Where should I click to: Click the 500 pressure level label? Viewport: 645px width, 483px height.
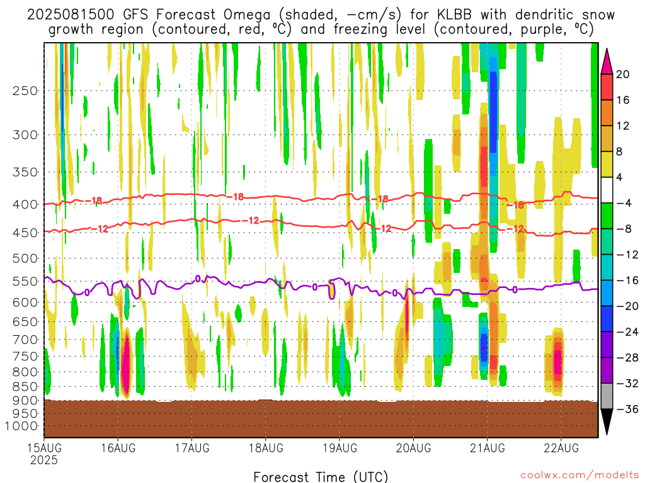click(25, 258)
